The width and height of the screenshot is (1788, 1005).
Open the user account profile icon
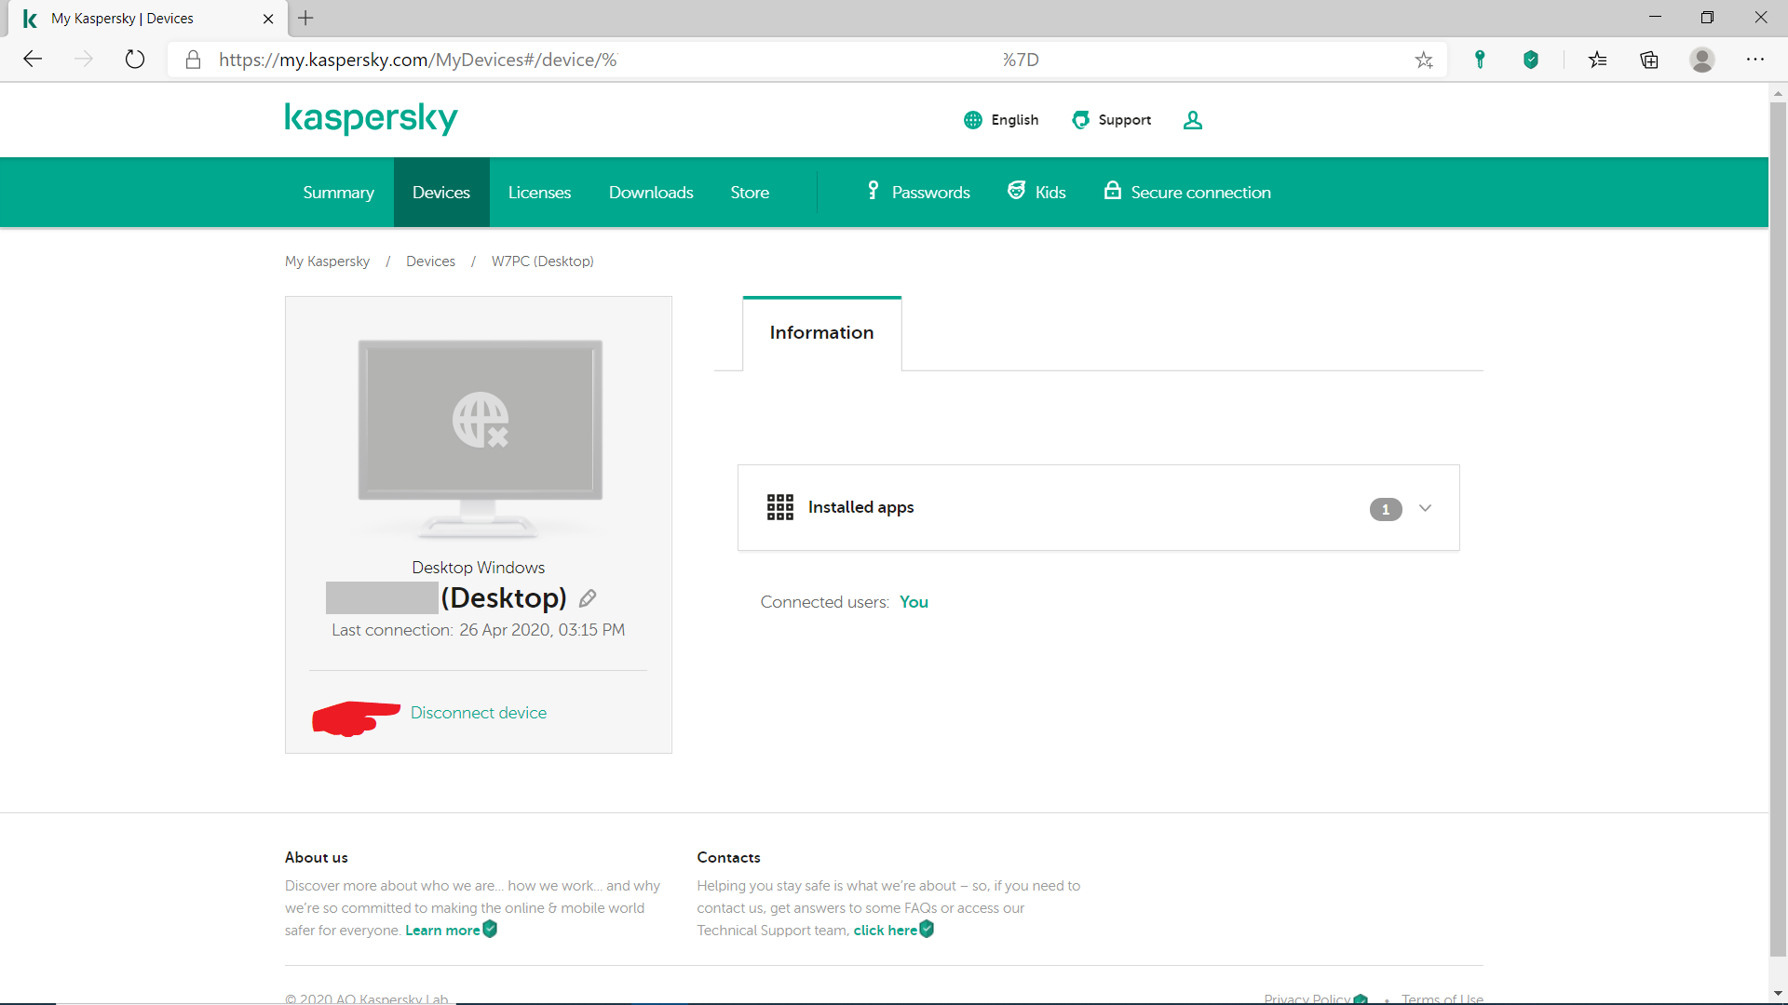pos(1193,120)
